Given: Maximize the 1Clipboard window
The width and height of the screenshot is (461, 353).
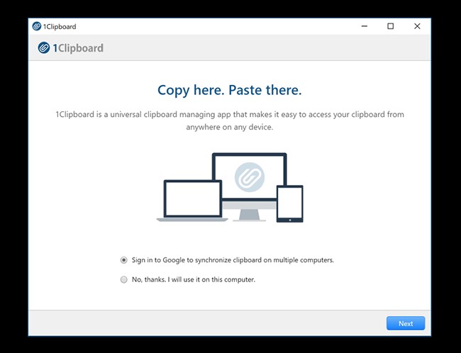Looking at the screenshot, I should point(391,26).
